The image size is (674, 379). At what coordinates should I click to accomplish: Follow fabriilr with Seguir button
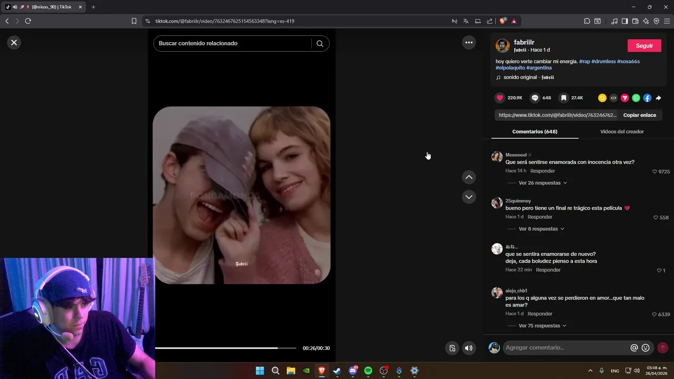pos(645,46)
